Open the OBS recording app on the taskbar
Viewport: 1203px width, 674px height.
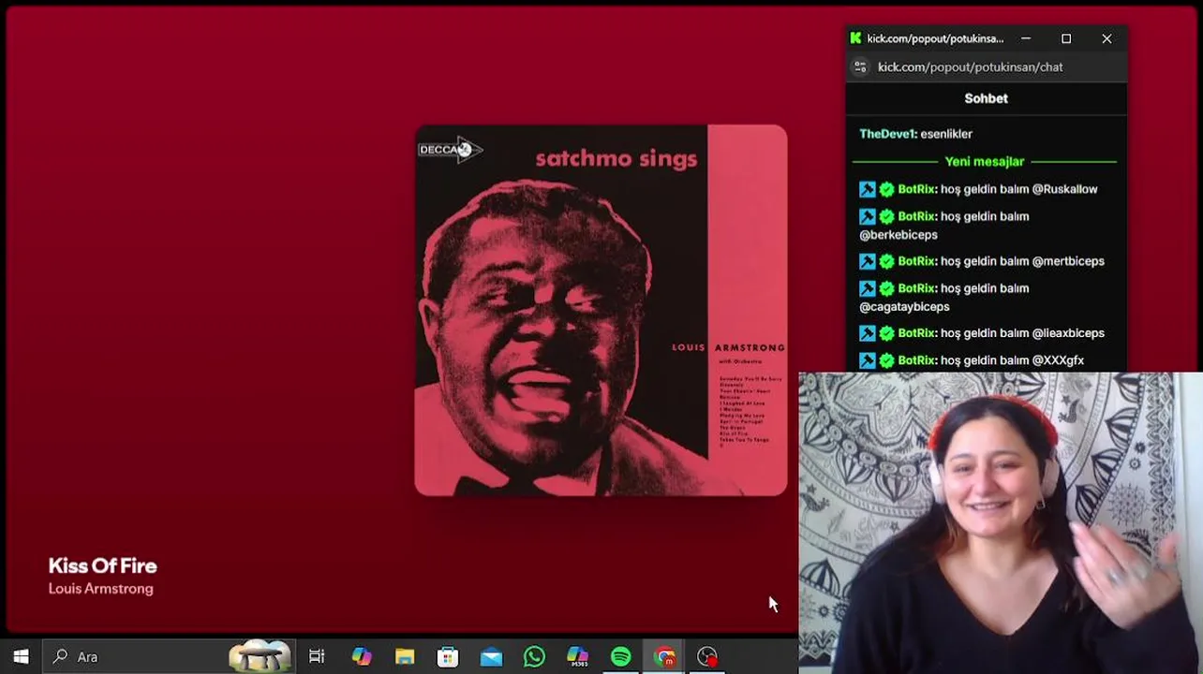pyautogui.click(x=707, y=656)
